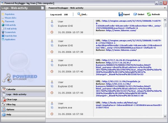Click the sidebar splitter grip handle
The height and width of the screenshot is (123, 168).
tap(23, 86)
